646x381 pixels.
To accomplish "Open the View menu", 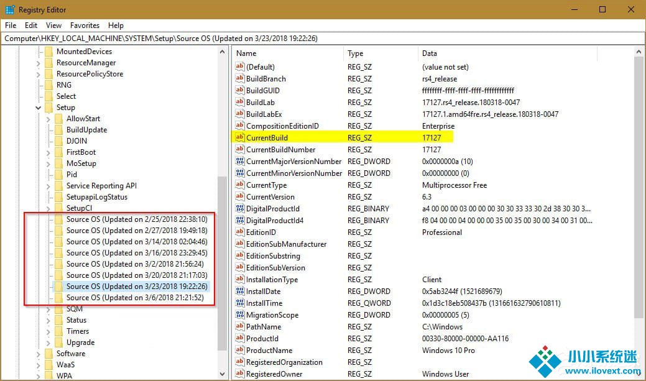I will (x=53, y=25).
